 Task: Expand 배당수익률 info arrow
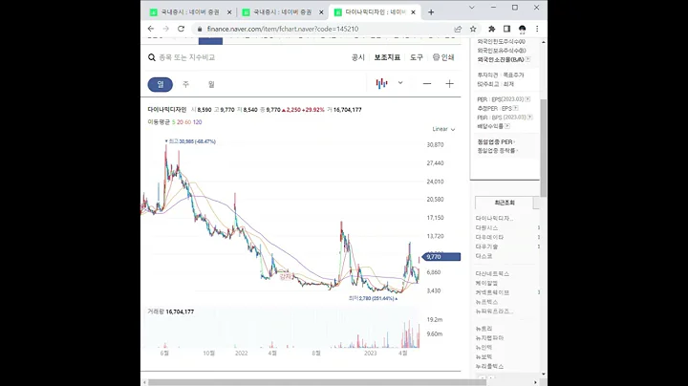tap(507, 126)
